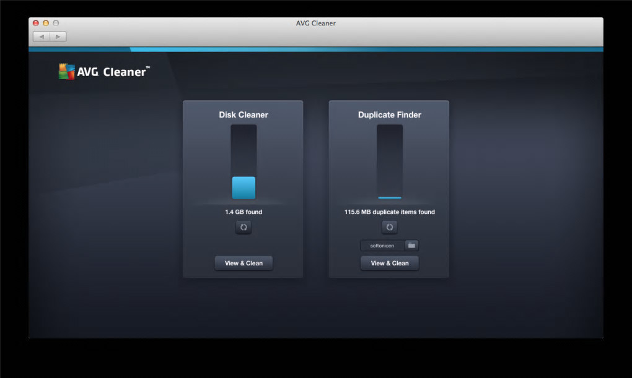
Task: Rescan using the Disk Cleaner refresh icon
Action: pyautogui.click(x=244, y=228)
